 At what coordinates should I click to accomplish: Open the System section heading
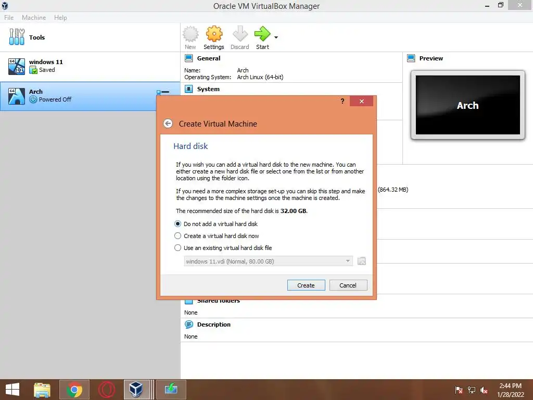click(x=208, y=89)
